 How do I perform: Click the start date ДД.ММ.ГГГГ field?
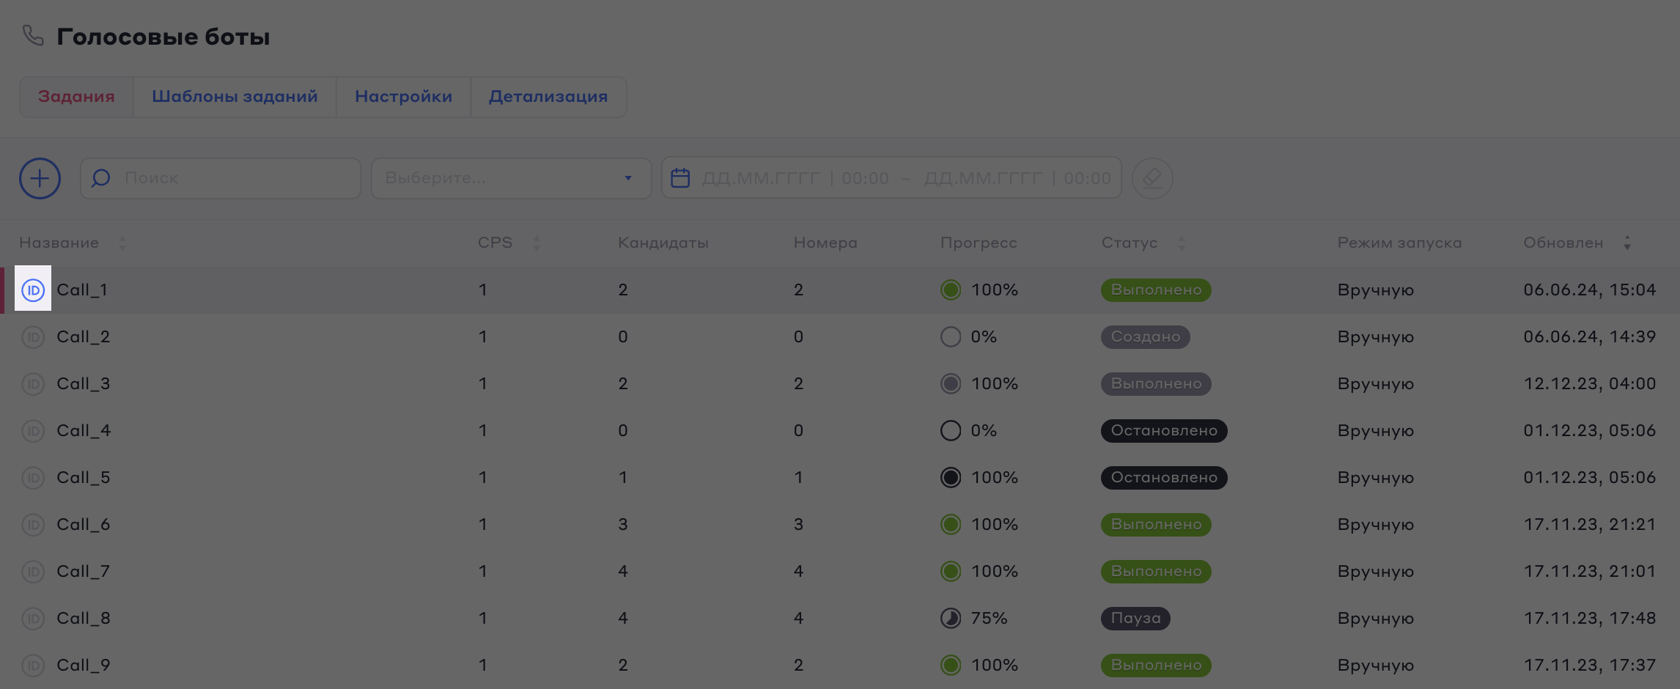761,178
